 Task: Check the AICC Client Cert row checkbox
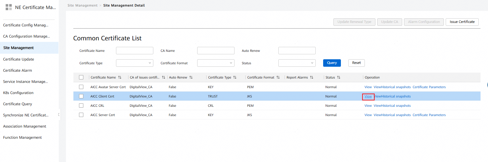tap(81, 96)
